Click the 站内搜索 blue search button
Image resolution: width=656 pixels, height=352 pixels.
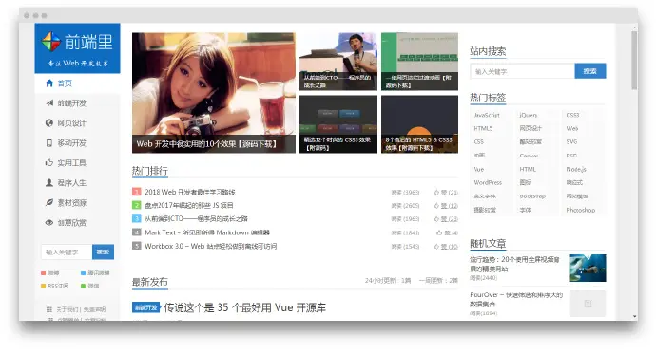tap(589, 71)
